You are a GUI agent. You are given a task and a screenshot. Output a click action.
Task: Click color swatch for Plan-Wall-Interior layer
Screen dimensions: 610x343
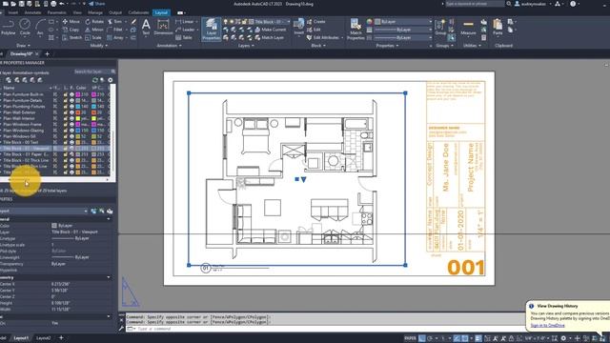(78, 118)
